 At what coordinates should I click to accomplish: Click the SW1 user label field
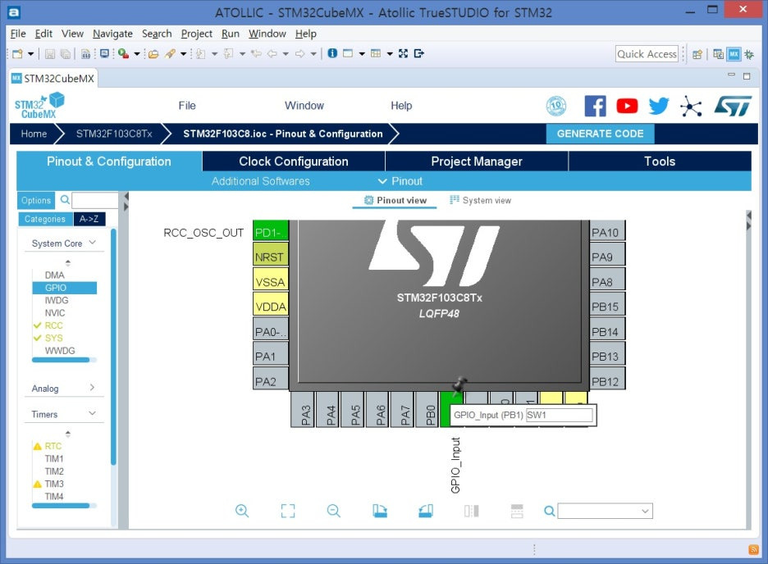(559, 415)
